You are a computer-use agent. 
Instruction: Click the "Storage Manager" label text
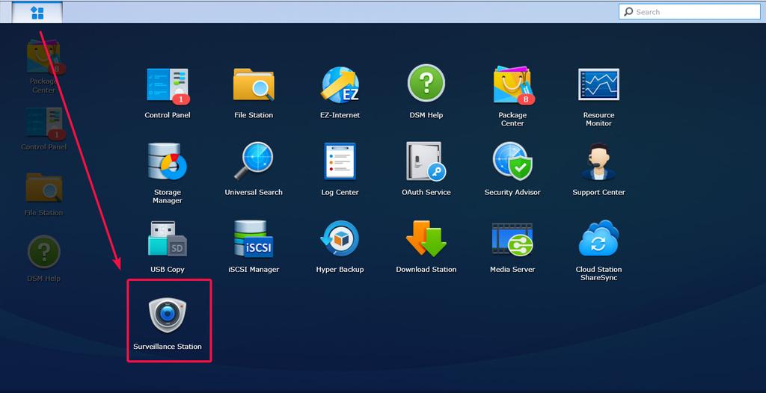click(x=168, y=196)
